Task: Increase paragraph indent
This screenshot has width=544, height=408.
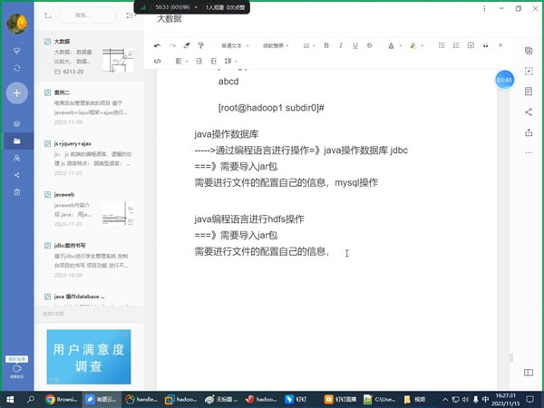Action: point(213,61)
